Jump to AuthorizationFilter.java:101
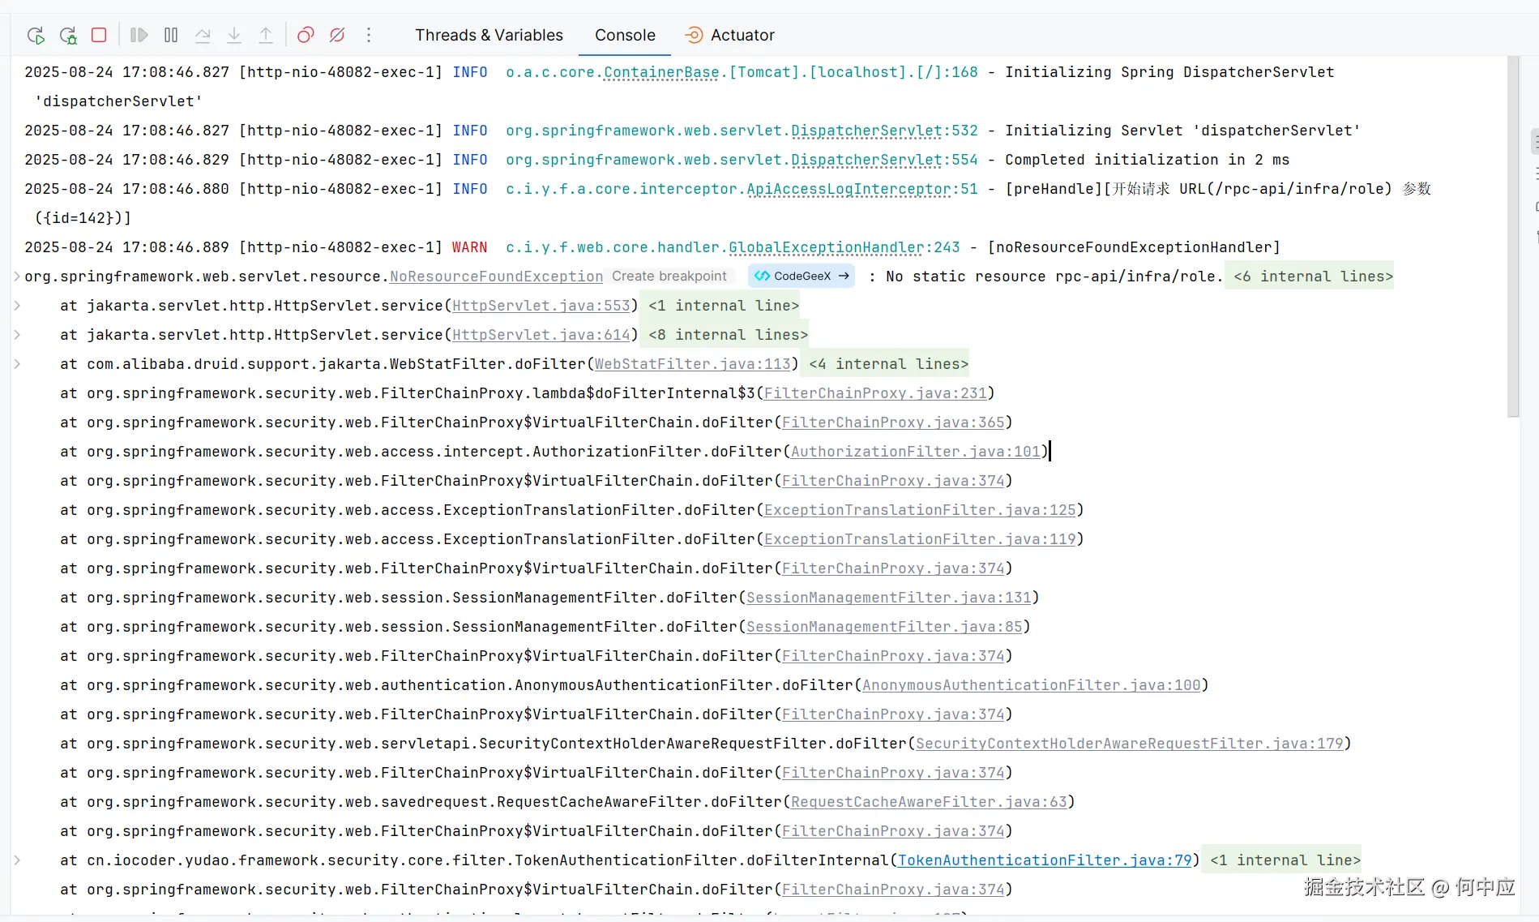The image size is (1539, 922). tap(916, 452)
